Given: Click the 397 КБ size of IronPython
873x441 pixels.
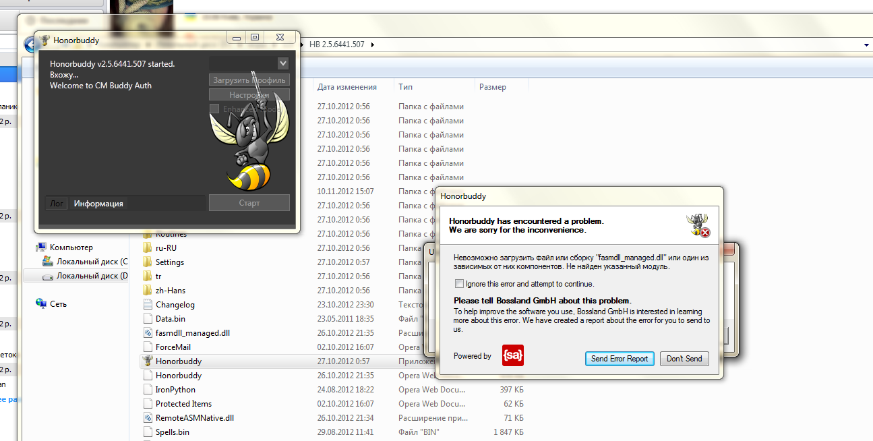Looking at the screenshot, I should [x=512, y=389].
